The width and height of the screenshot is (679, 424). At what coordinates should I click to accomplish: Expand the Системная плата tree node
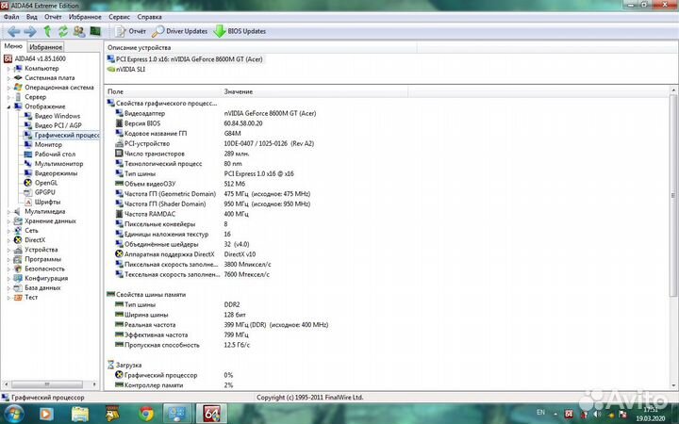[8, 78]
